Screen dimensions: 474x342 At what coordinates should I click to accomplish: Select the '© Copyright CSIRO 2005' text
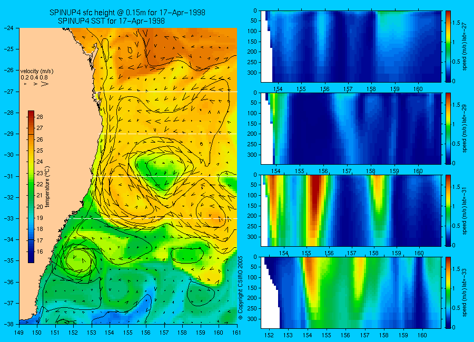pyautogui.click(x=241, y=288)
